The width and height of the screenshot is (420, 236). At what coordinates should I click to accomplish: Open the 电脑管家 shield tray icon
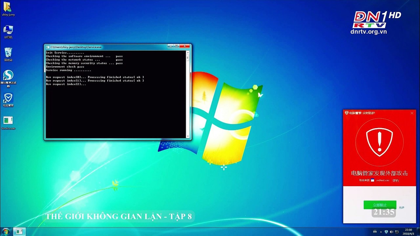(x=386, y=232)
